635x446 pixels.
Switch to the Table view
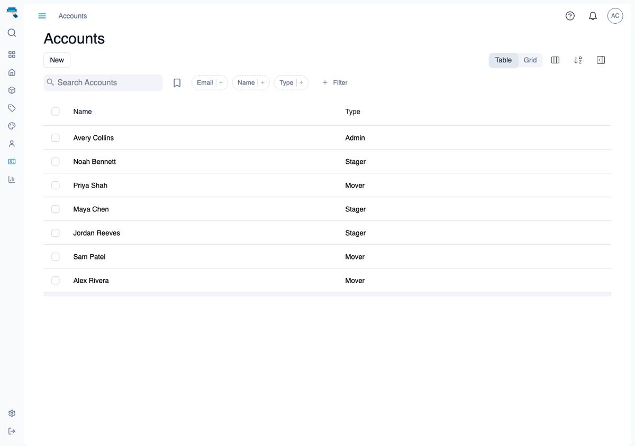pyautogui.click(x=503, y=60)
